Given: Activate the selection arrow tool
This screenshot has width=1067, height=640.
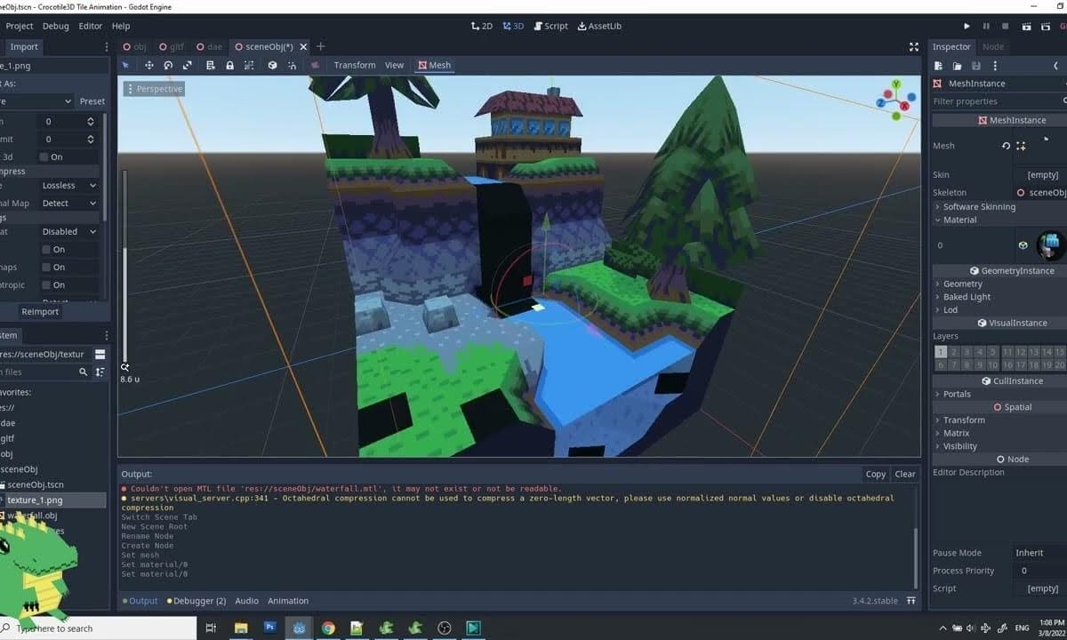Looking at the screenshot, I should [x=125, y=65].
